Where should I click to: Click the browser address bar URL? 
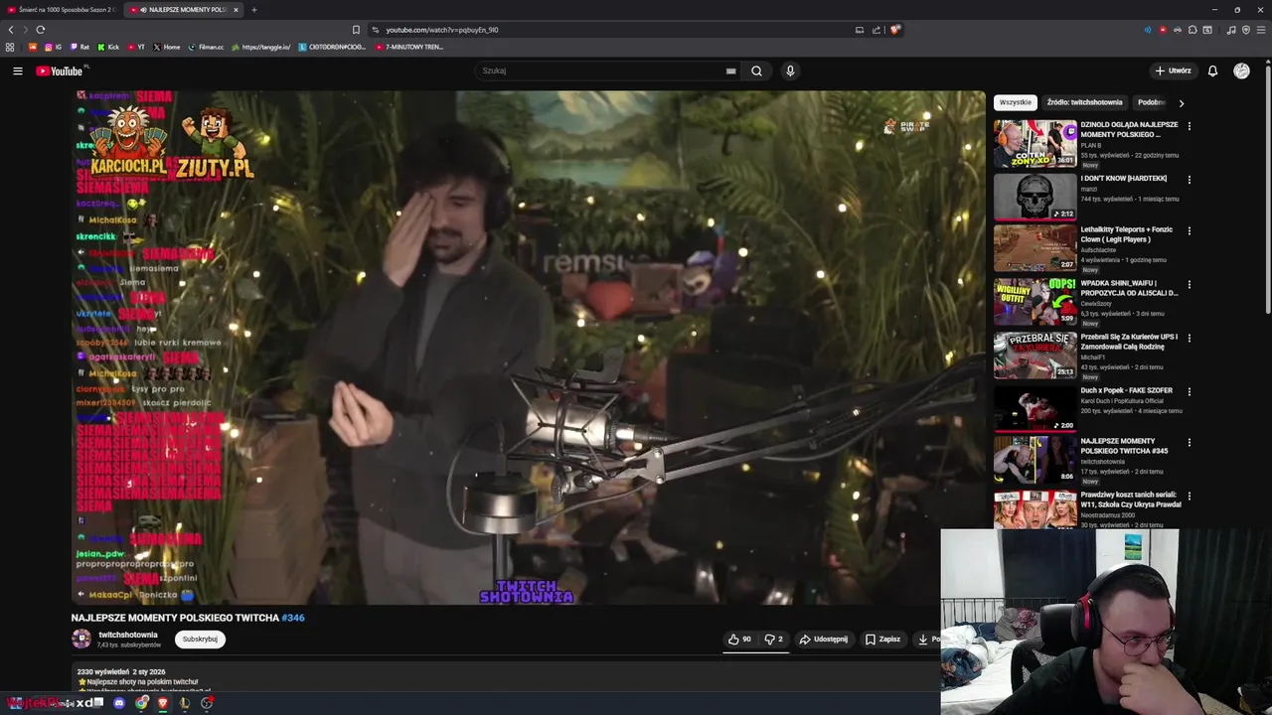(x=442, y=30)
